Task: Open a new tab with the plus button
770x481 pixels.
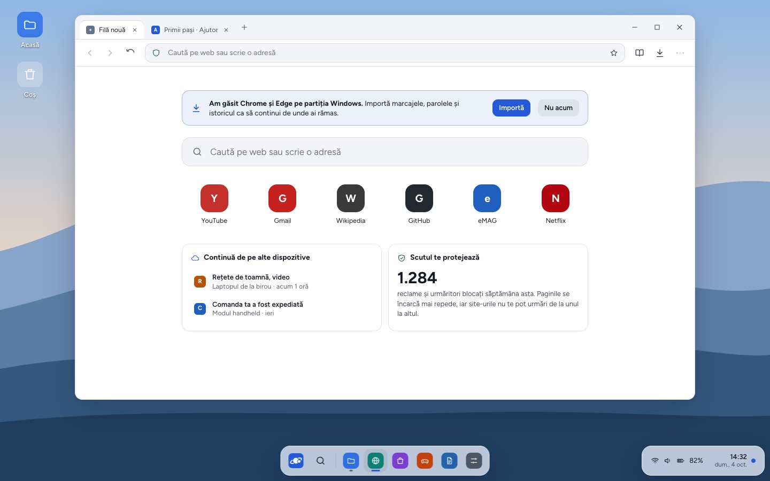Action: point(244,28)
